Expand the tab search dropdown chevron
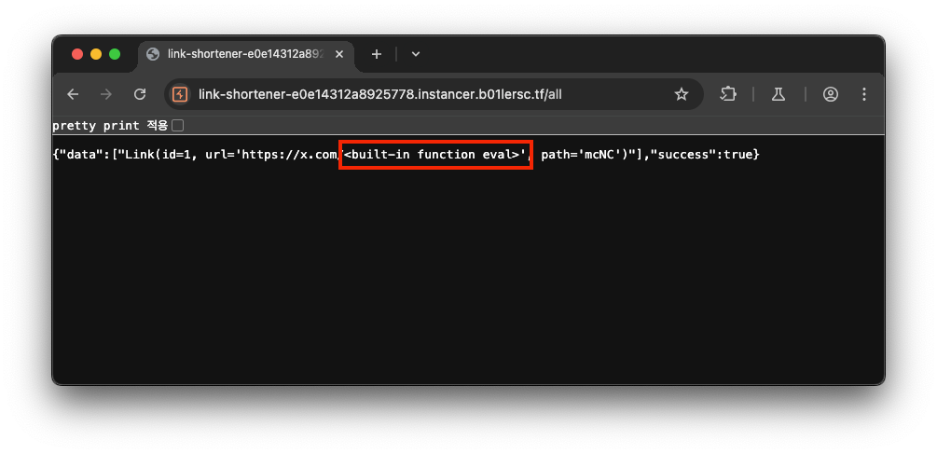 [416, 54]
